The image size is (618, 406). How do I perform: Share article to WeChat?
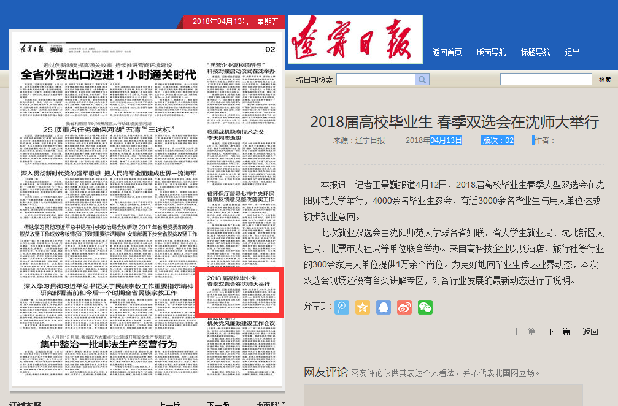coord(425,307)
